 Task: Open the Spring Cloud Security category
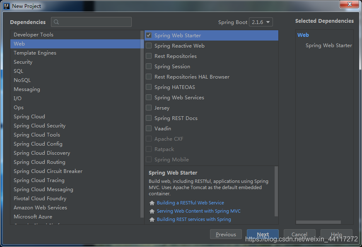coord(75,126)
